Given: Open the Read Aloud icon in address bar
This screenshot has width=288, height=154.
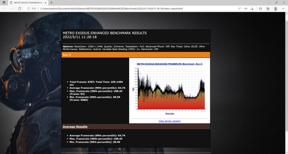Looking at the screenshot, I should [x=240, y=8].
